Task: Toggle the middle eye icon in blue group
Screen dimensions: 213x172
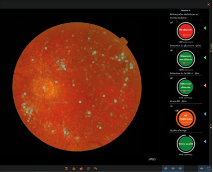Action: [173, 168]
